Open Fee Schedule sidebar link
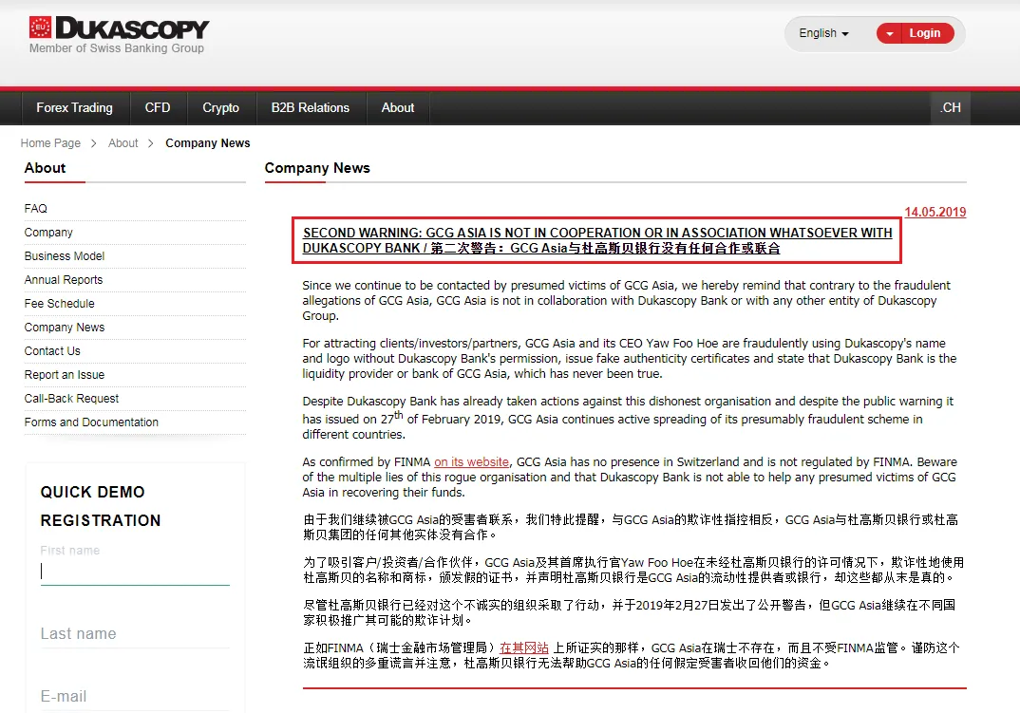This screenshot has width=1020, height=713. (59, 304)
